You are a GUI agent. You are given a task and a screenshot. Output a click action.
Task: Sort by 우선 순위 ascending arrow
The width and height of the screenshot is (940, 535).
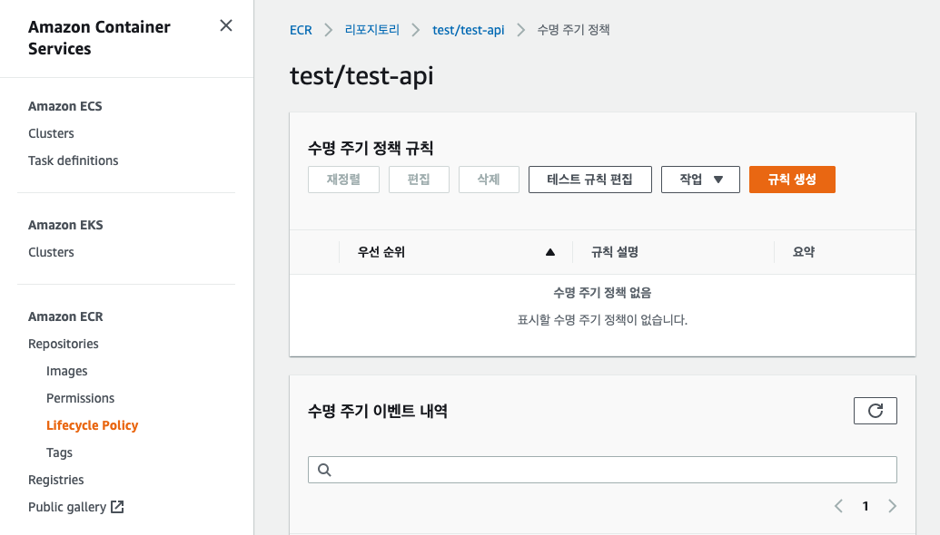(x=550, y=253)
